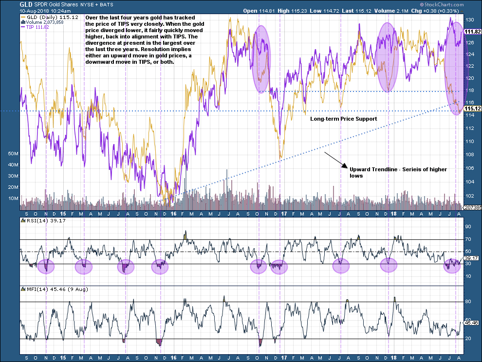Click the 'Volume 2.1M' value in header
This screenshot has width=482, height=362.
click(391, 11)
